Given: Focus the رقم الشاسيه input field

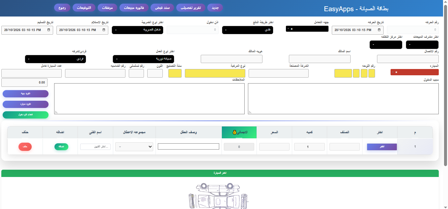Looking at the screenshot, I should [95, 73].
